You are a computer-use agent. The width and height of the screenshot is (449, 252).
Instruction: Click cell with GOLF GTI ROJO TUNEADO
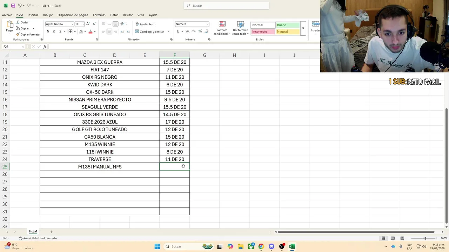100,129
